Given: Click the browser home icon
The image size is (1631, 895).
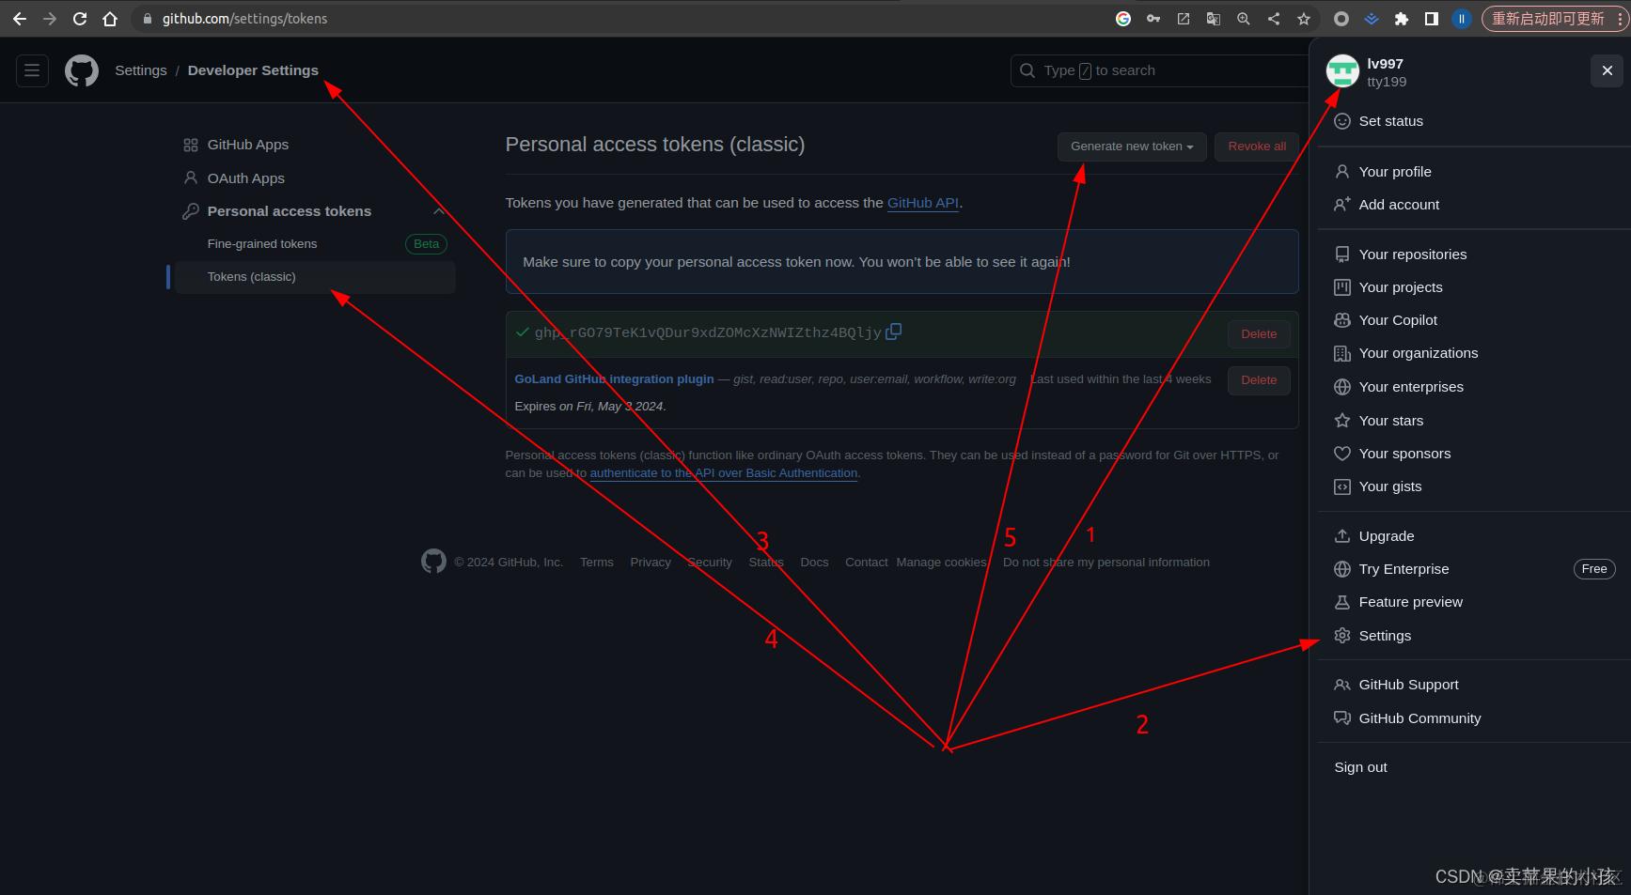Looking at the screenshot, I should click(x=109, y=18).
